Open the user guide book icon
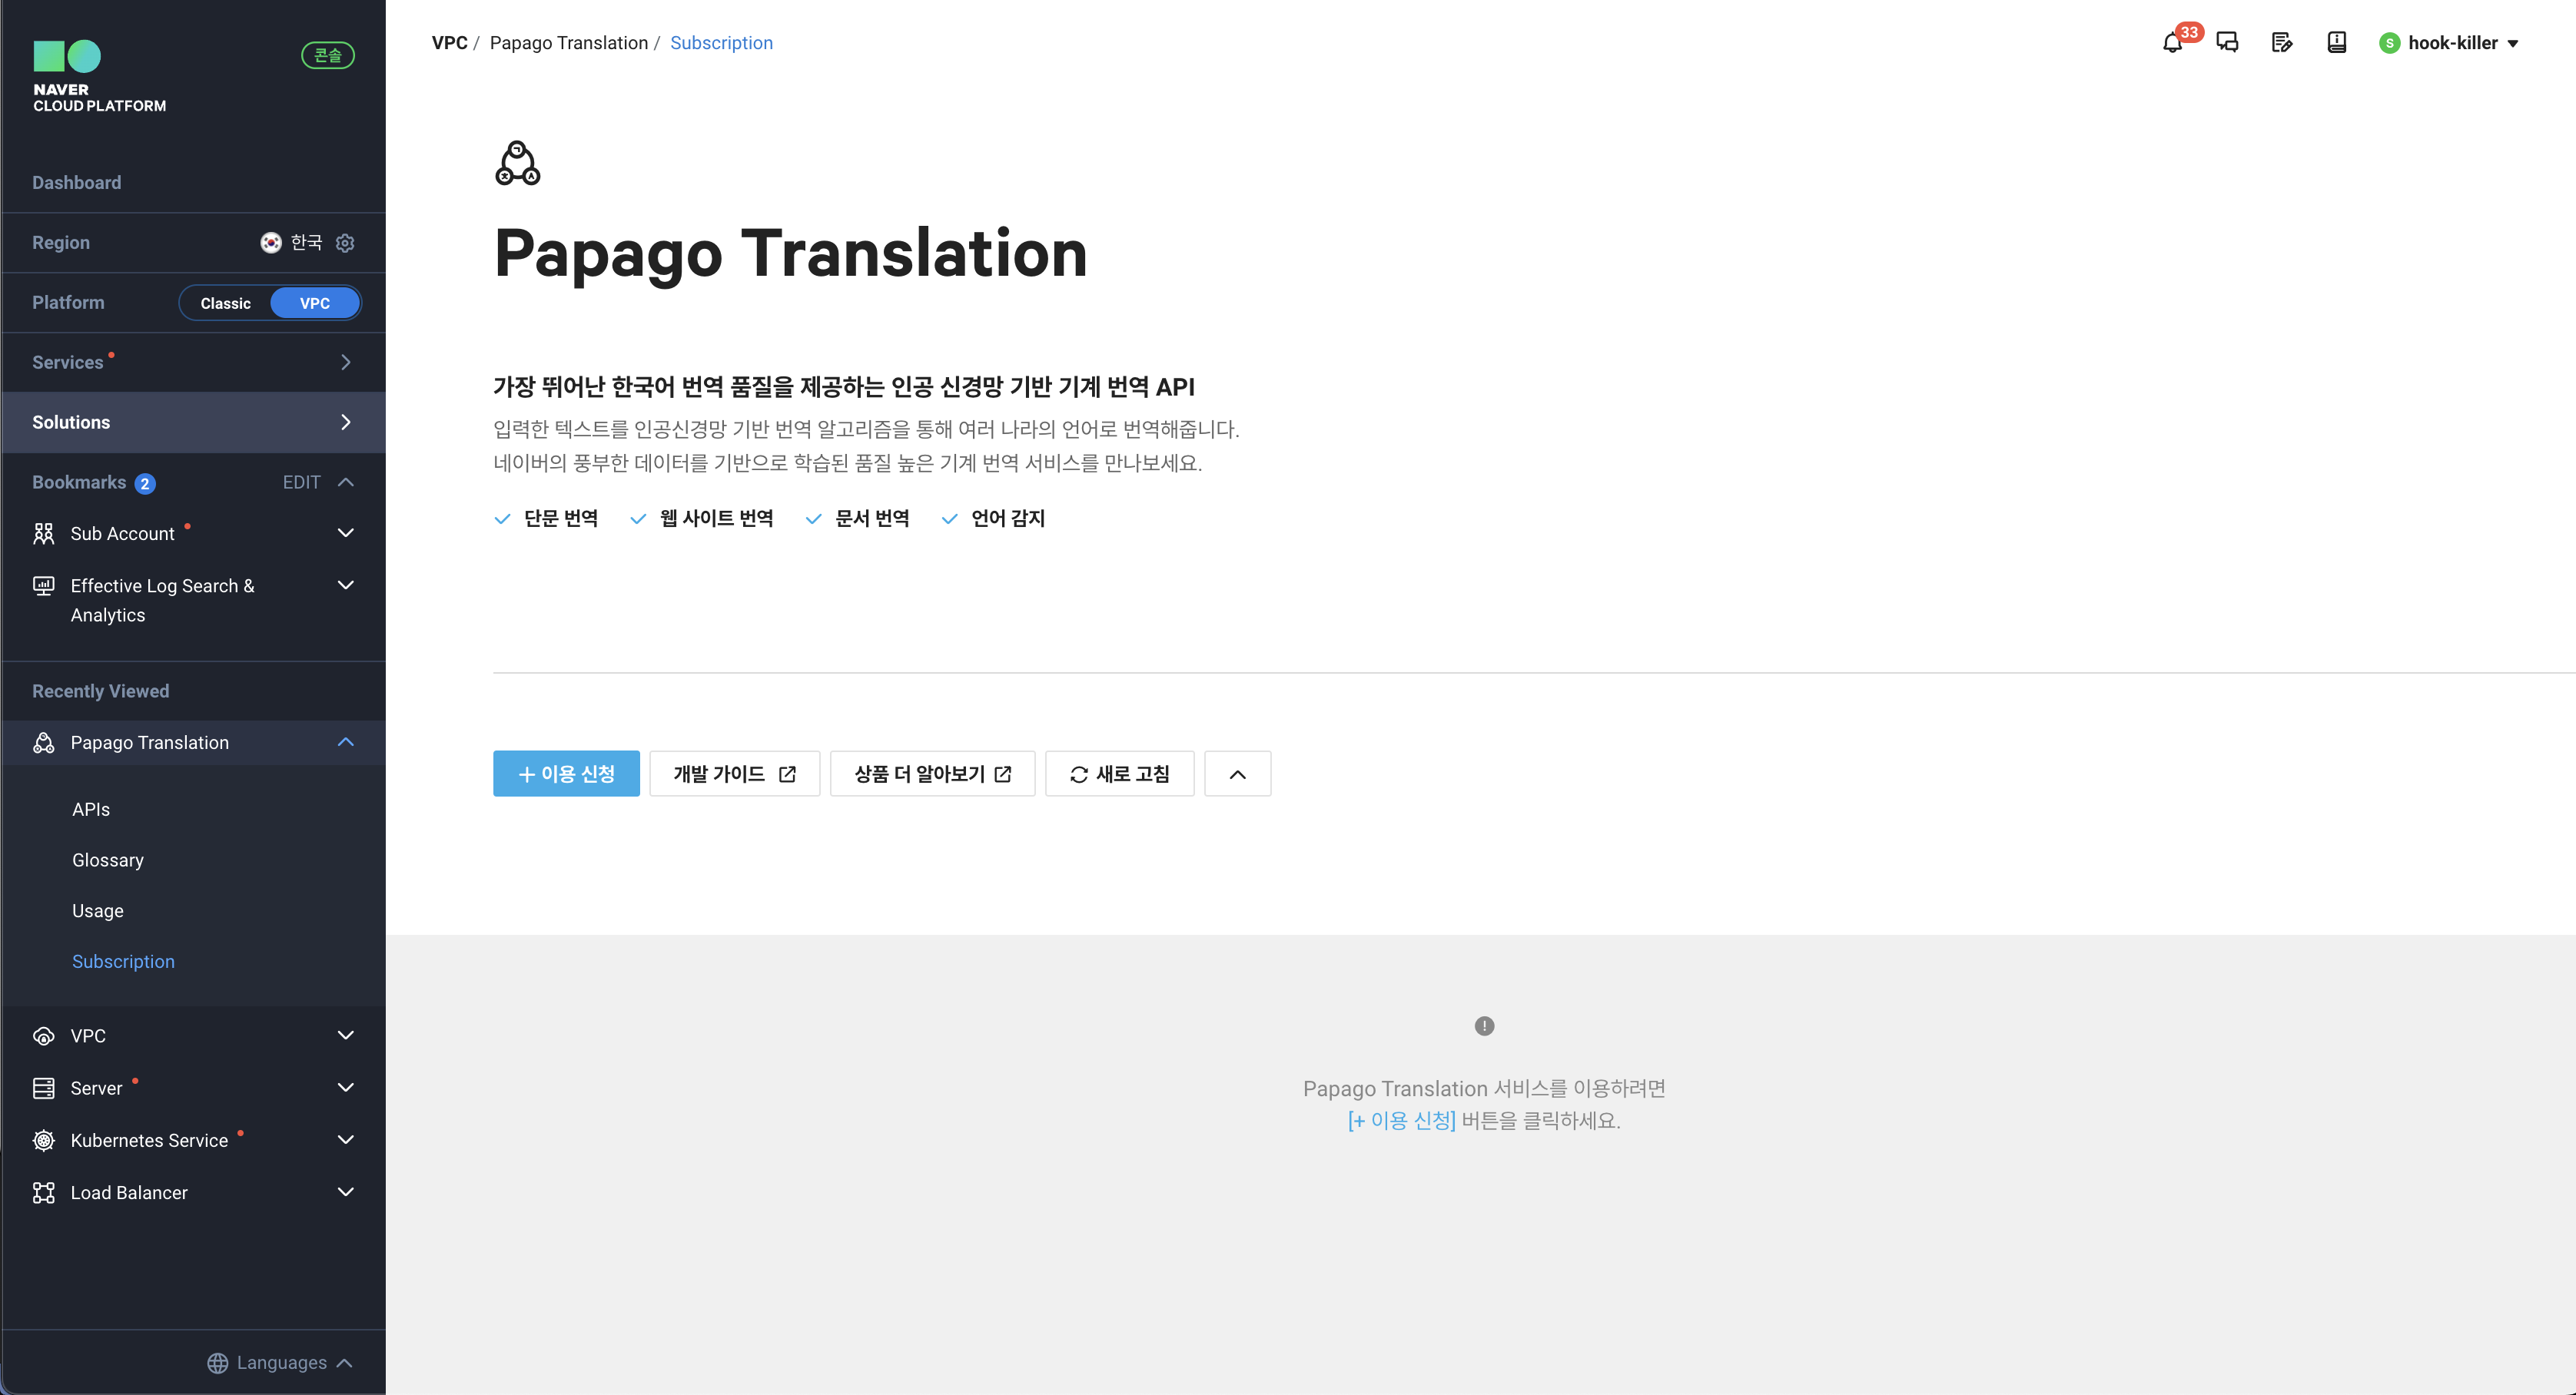2576x1395 pixels. [2336, 43]
